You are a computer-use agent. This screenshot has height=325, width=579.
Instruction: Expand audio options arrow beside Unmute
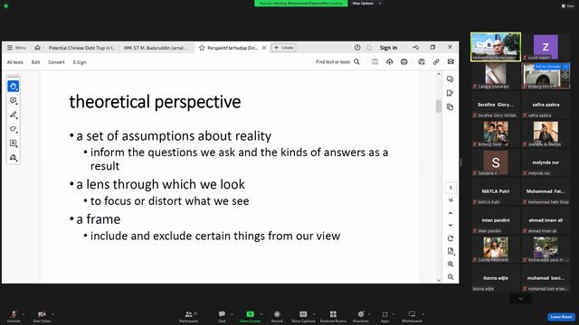[24, 314]
